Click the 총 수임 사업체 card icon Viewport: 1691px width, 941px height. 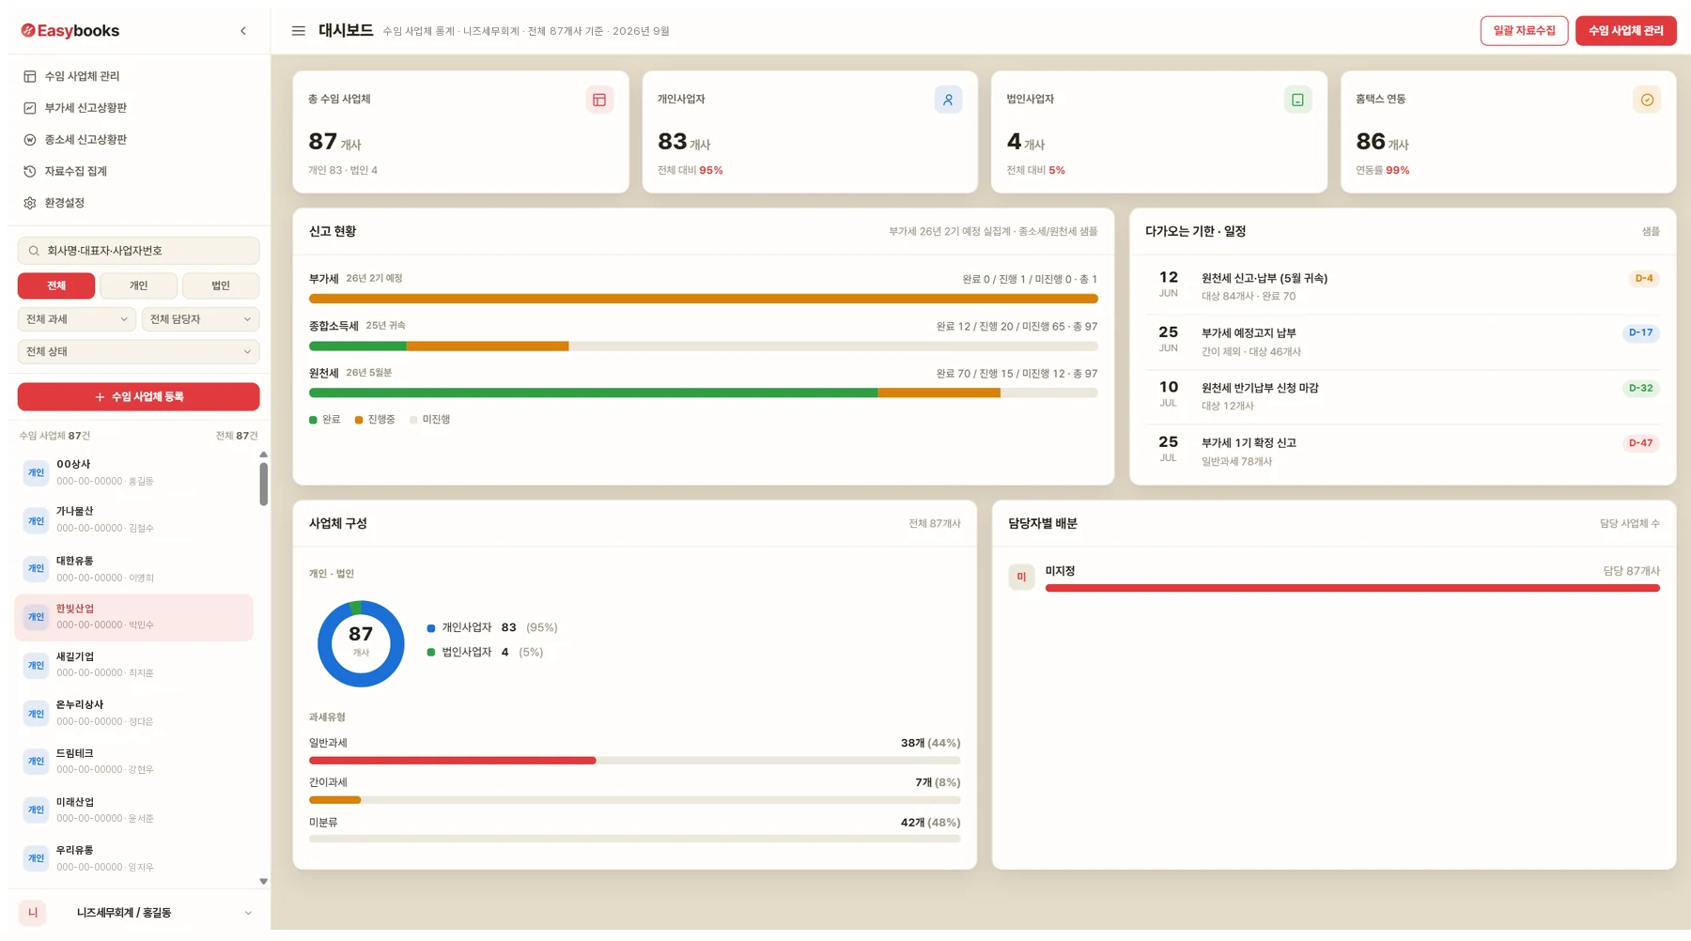click(599, 100)
